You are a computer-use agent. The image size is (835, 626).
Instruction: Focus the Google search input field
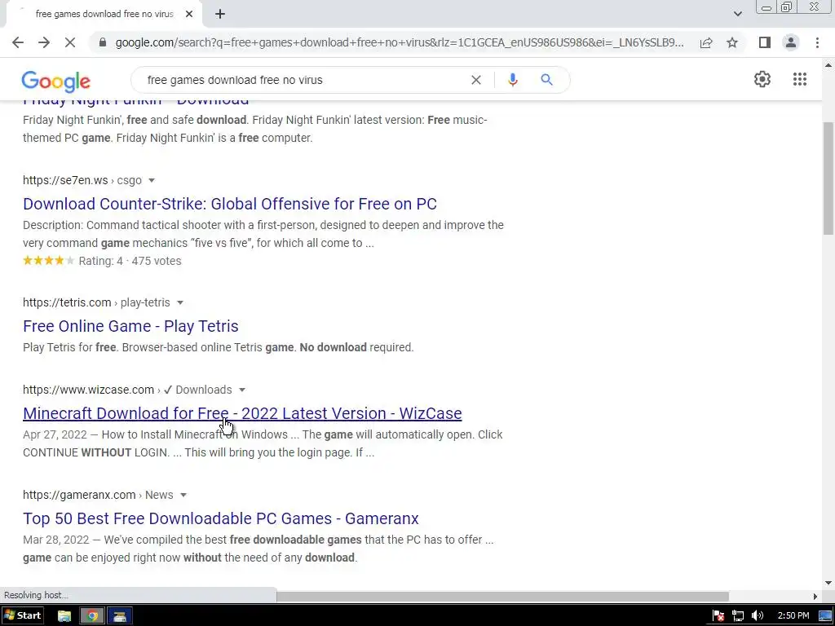(x=303, y=80)
